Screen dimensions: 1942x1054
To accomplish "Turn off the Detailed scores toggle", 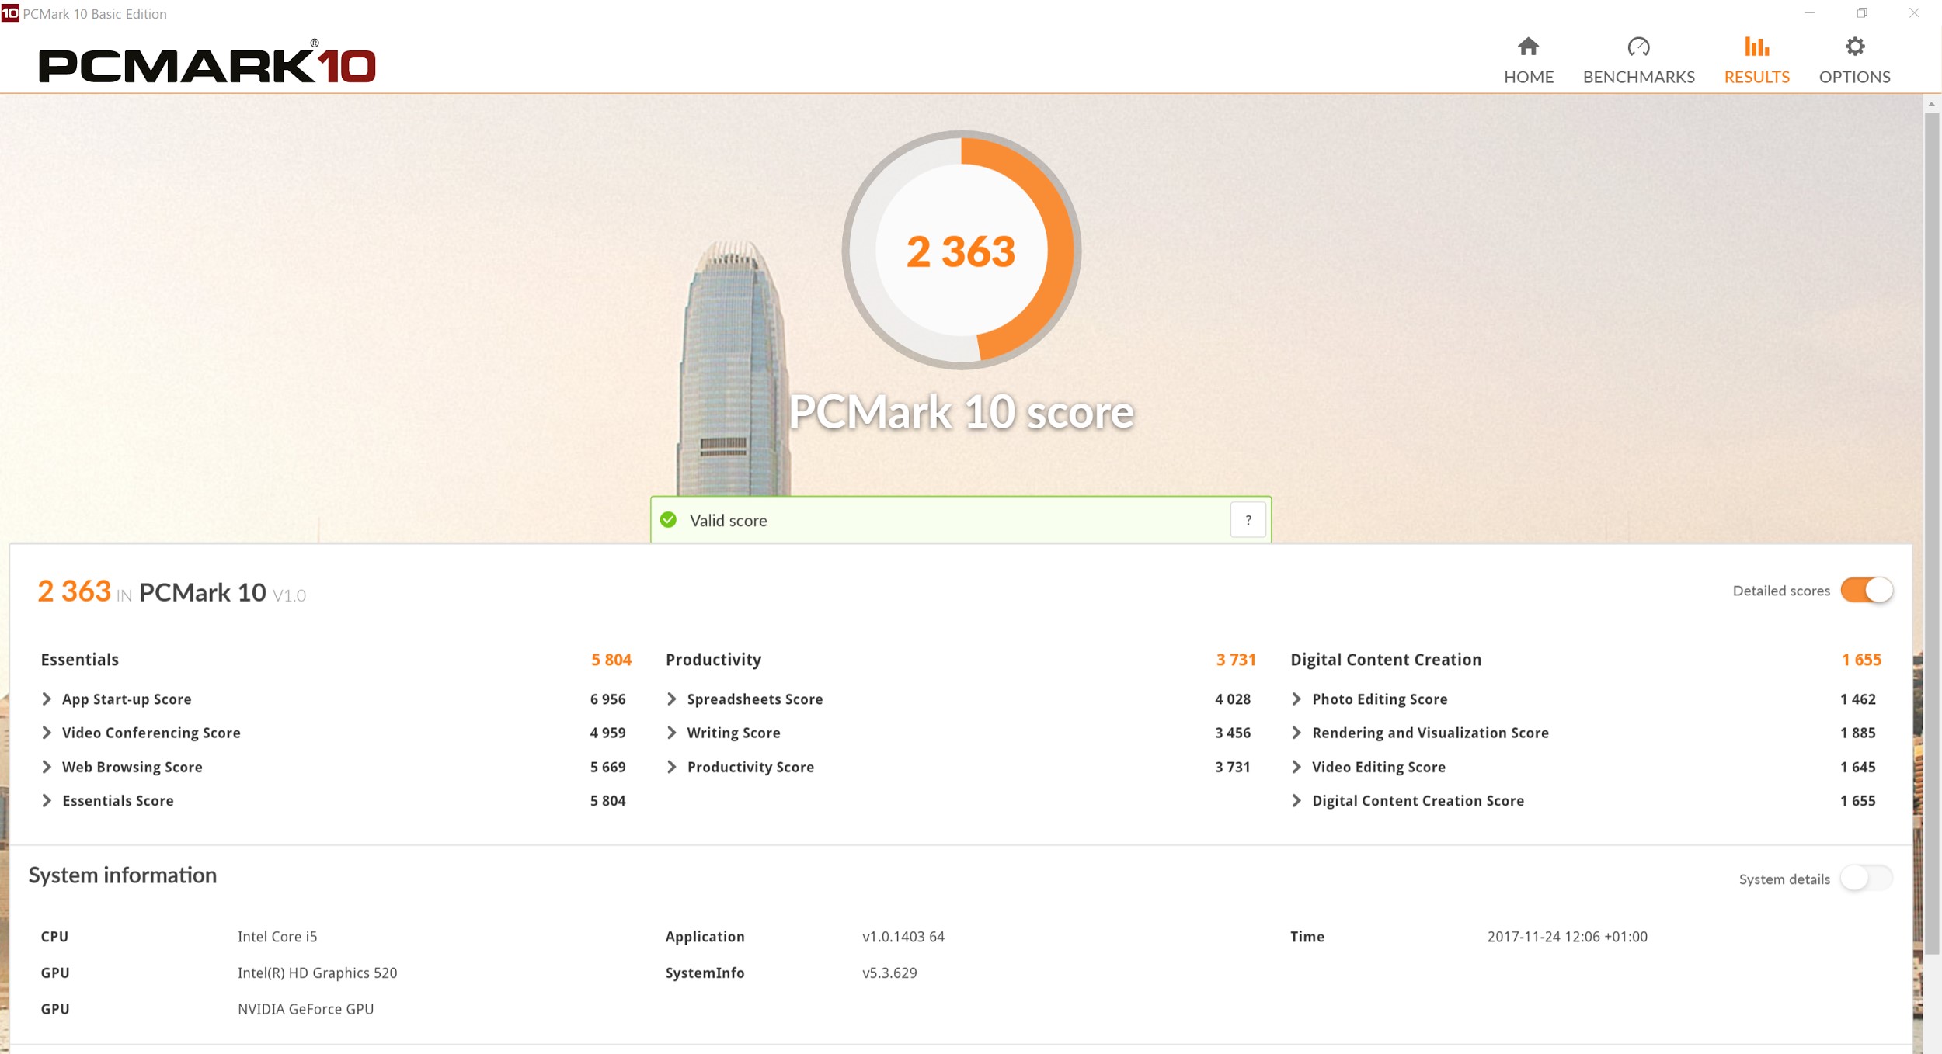I will [x=1867, y=590].
